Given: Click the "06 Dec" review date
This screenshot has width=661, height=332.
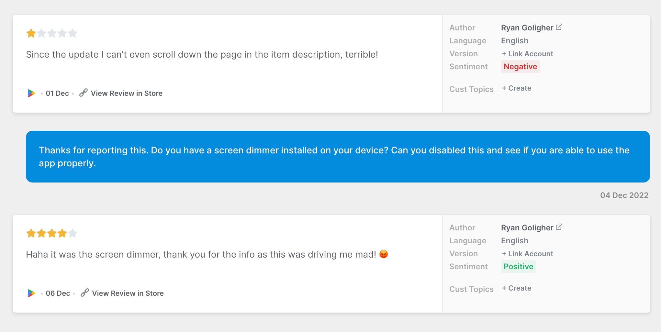Looking at the screenshot, I should tap(58, 293).
